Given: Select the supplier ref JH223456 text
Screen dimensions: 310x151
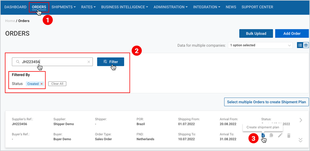Looking at the screenshot, I should (19, 124).
